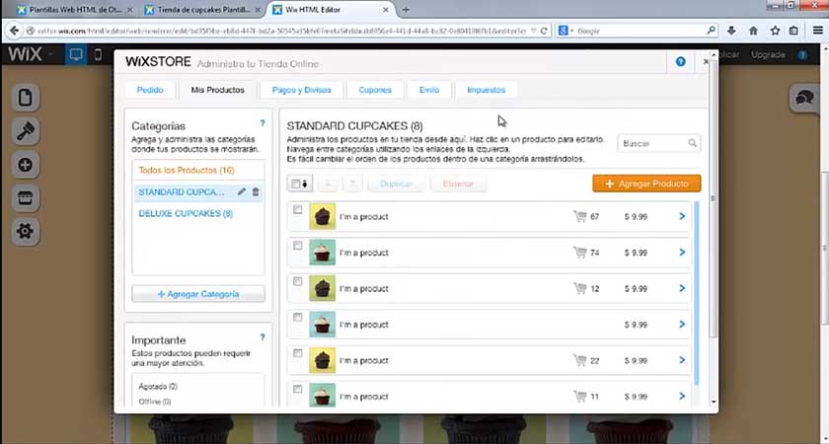The width and height of the screenshot is (829, 444).
Task: Click the Add element plus icon in sidebar
Action: click(26, 165)
